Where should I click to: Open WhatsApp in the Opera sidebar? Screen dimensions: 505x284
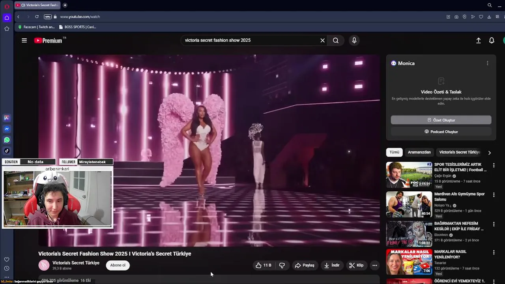(x=7, y=140)
